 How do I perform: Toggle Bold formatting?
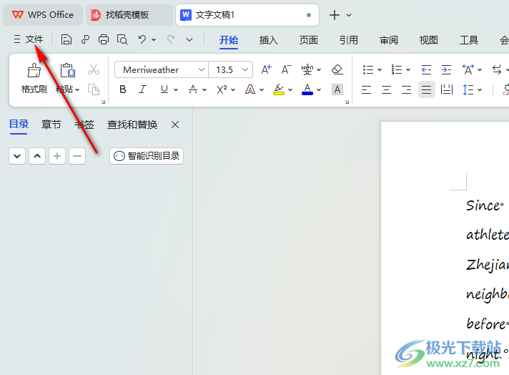[x=123, y=89]
